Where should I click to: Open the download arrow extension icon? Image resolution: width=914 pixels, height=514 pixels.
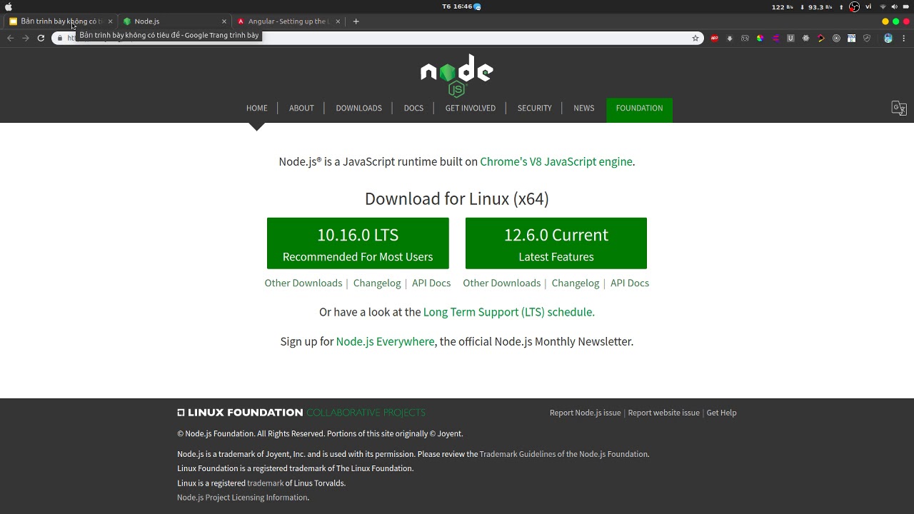point(730,39)
